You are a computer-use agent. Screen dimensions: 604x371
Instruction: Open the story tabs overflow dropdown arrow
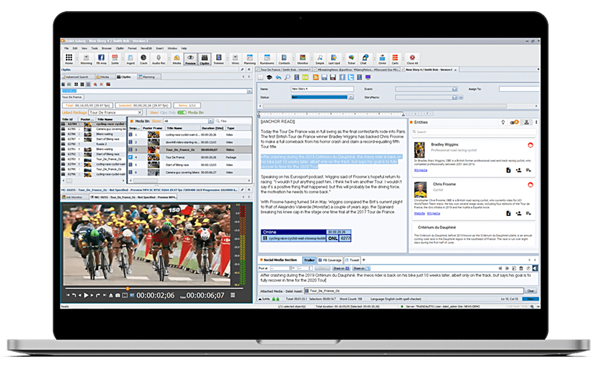538,70
